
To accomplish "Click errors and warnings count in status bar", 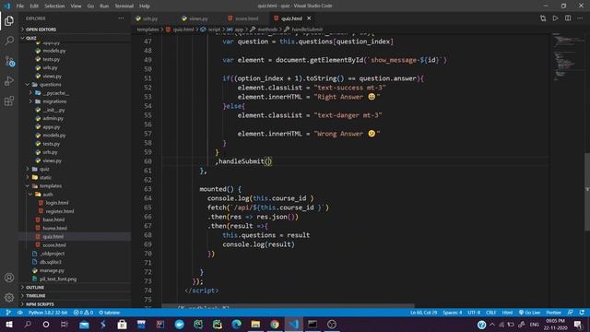I will (83, 313).
